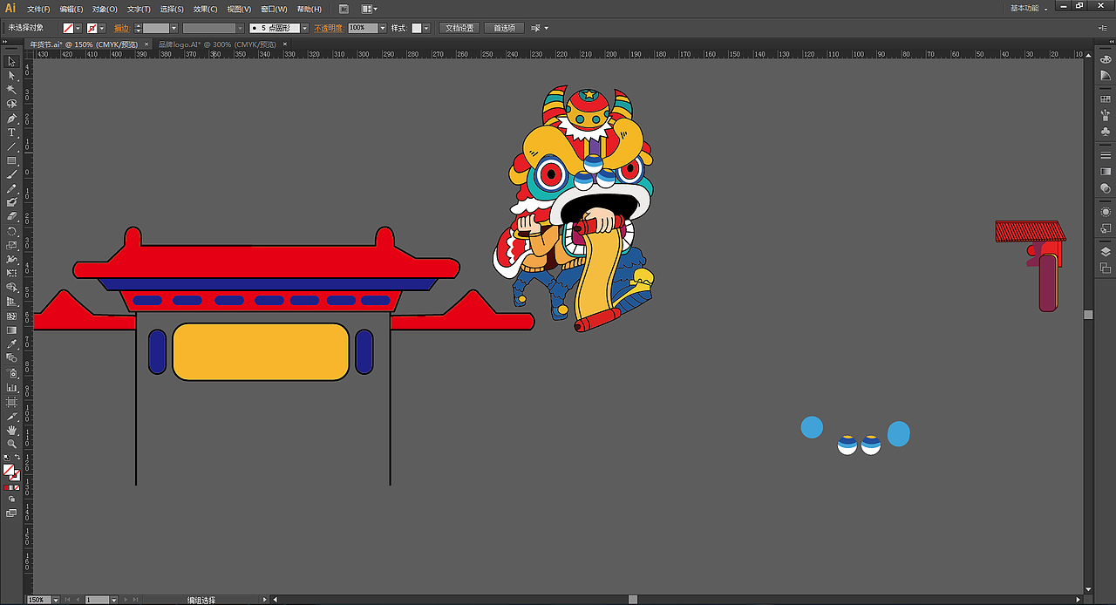Toggle the drawing mode button

click(11, 500)
